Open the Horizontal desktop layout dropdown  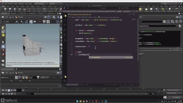(x=41, y=4)
